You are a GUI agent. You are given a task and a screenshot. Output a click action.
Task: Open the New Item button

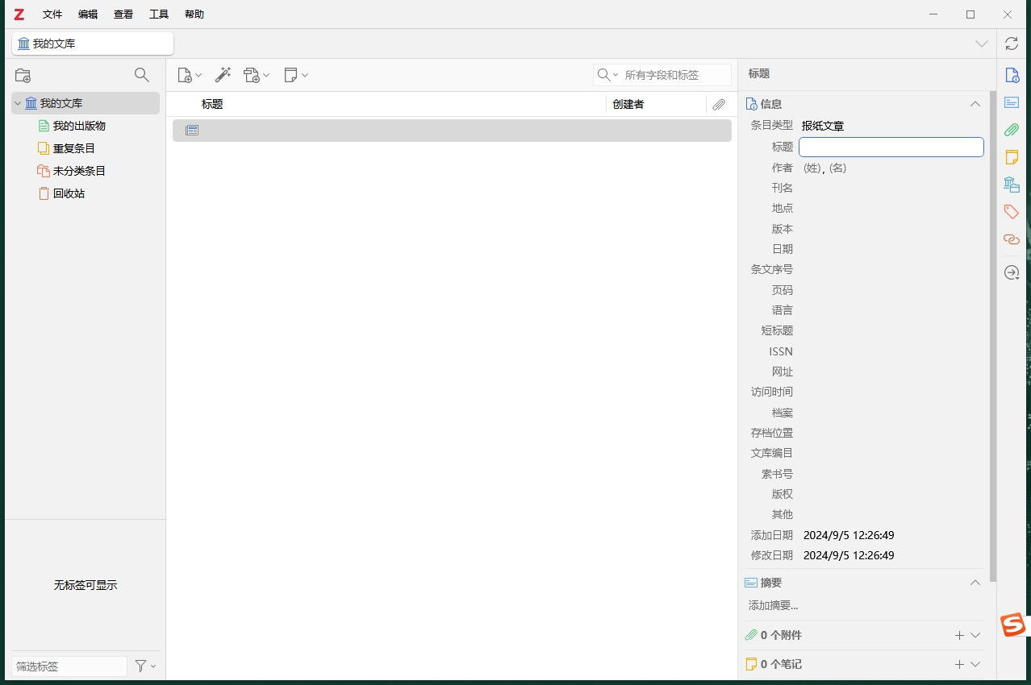point(190,75)
